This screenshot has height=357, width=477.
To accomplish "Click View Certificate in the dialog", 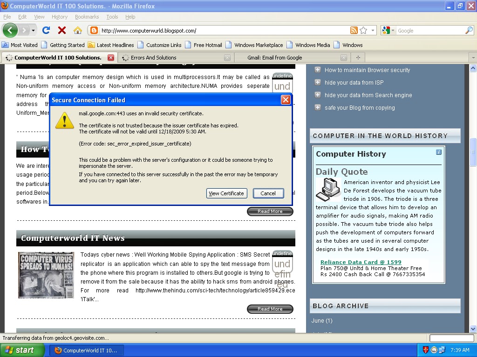I will (x=227, y=193).
